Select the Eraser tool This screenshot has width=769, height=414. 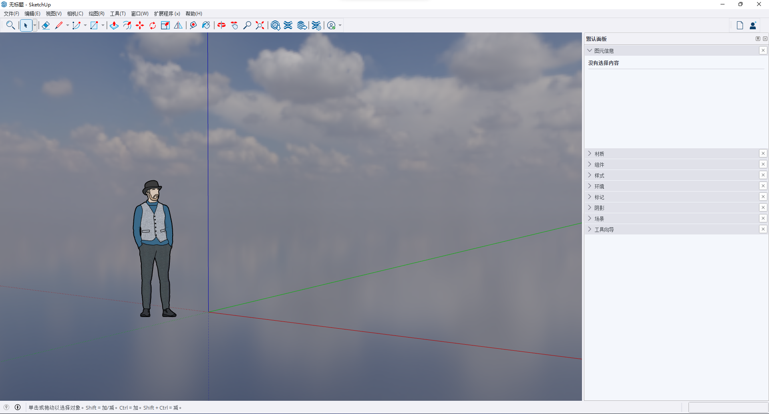click(x=46, y=26)
